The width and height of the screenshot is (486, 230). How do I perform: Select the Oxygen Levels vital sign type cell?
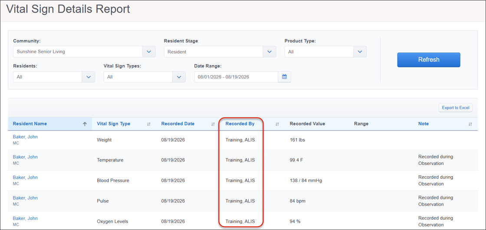click(112, 222)
